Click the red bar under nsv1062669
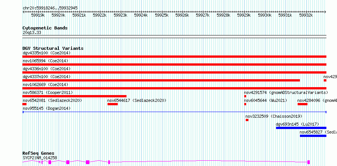Image resolution: width=337 pixels, height=166 pixels. click(175, 88)
